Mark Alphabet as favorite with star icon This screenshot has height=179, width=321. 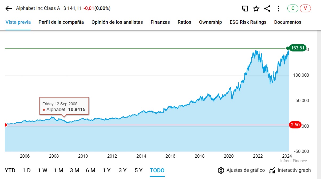pyautogui.click(x=256, y=9)
